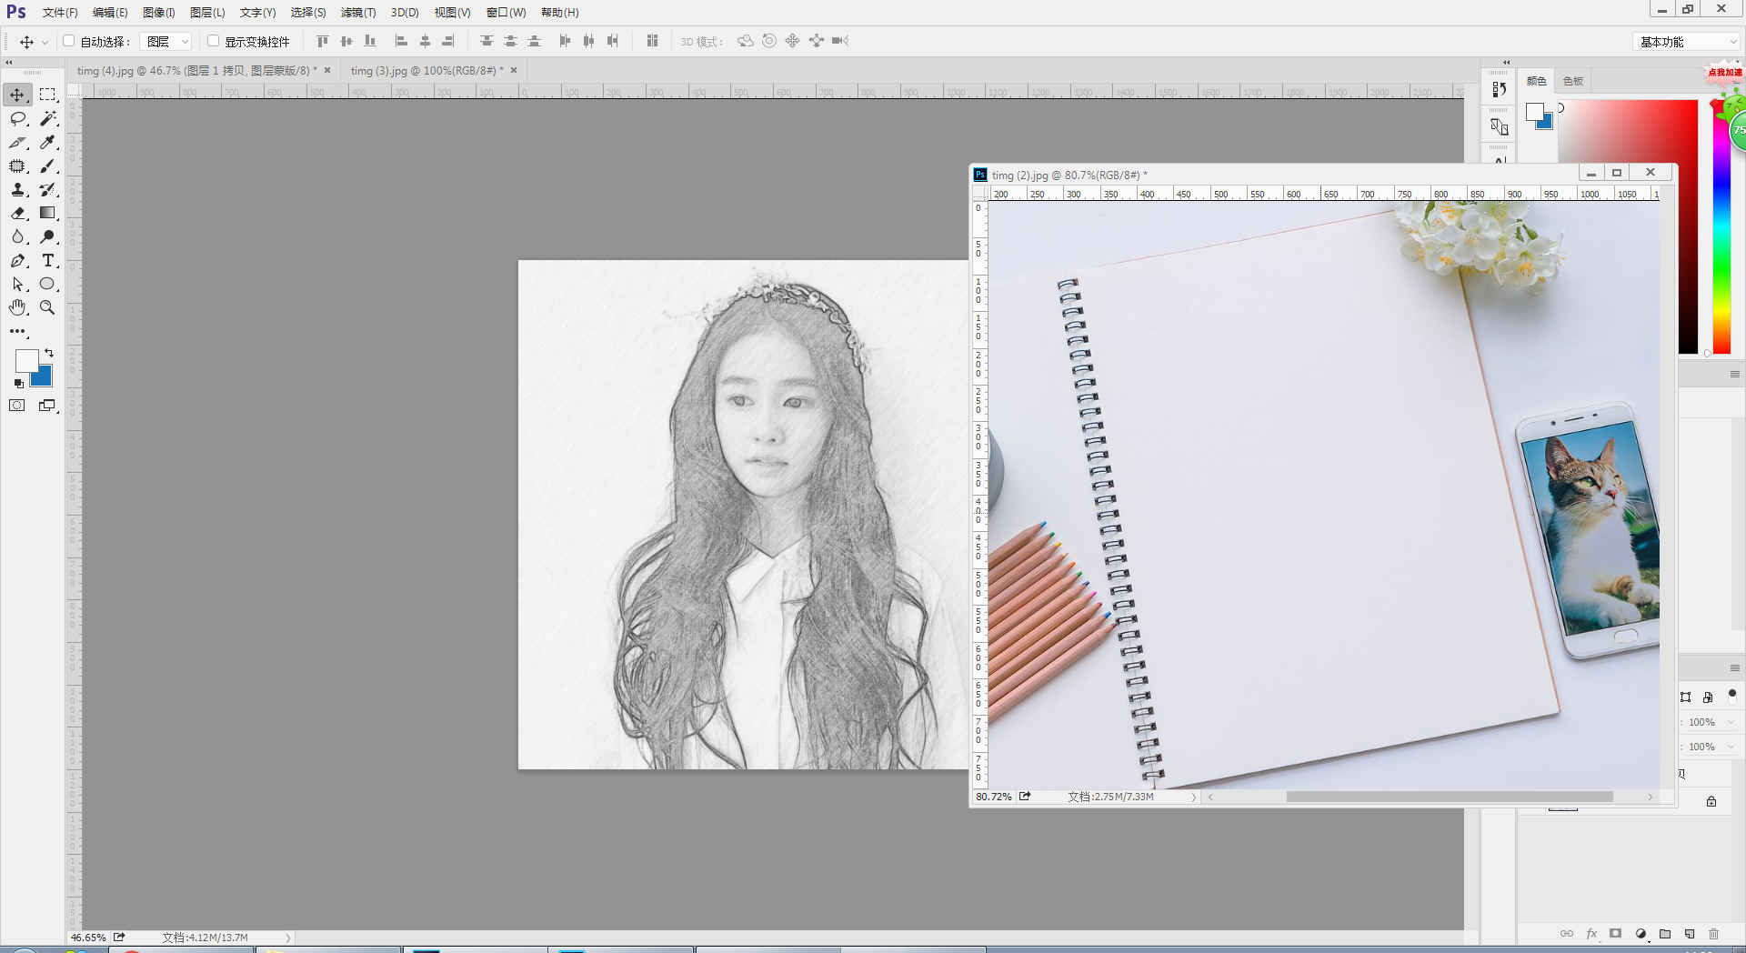Open the 图像(I) menu
Viewport: 1746px width, 953px height.
point(158,13)
